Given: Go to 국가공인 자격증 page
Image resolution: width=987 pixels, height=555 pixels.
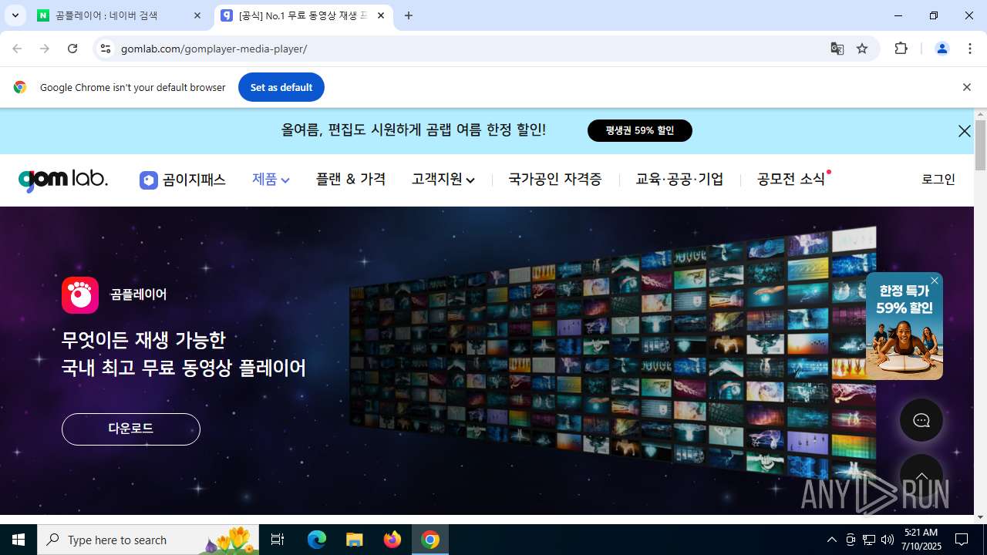Looking at the screenshot, I should [x=555, y=180].
